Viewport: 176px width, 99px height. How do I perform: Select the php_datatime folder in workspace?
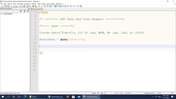click(x=8, y=14)
